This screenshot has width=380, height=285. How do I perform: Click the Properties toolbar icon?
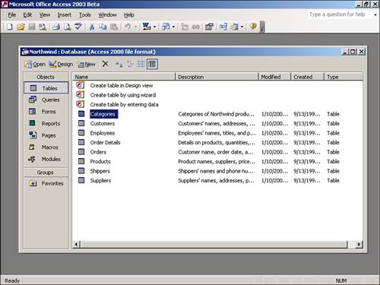(x=209, y=27)
